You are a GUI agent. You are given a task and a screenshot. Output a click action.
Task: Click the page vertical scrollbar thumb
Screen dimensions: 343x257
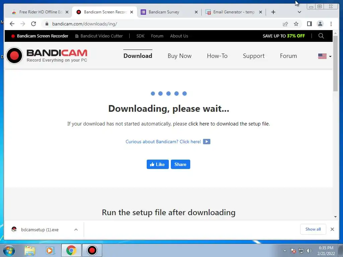[x=335, y=63]
